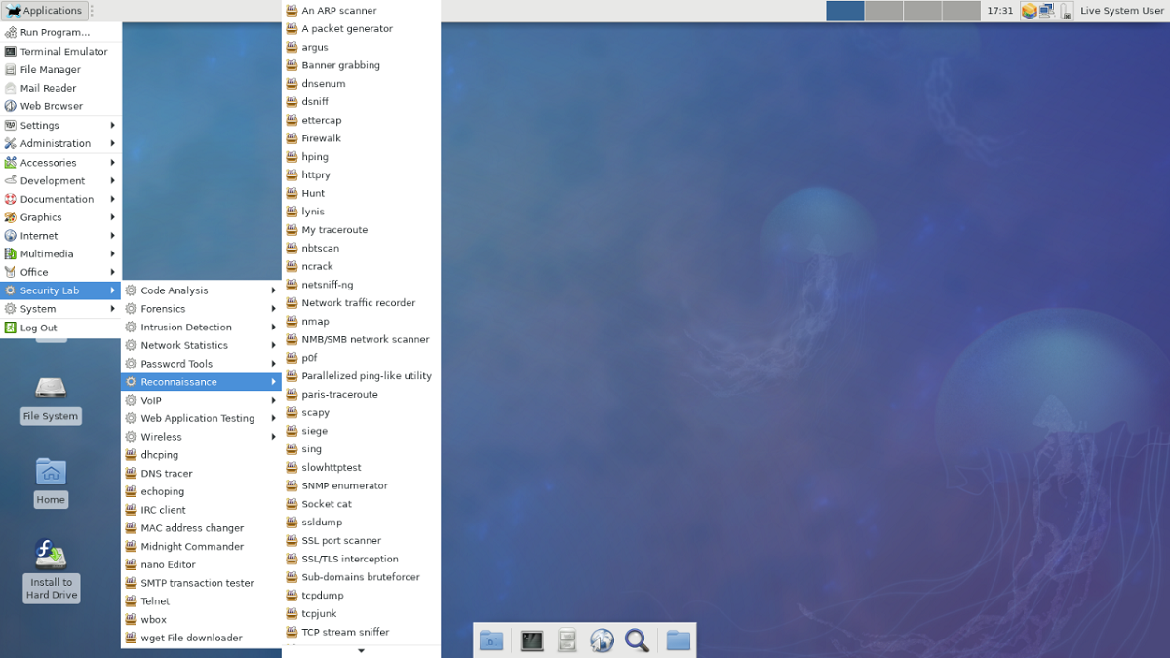
Task: Click the scapy launcher icon
Action: coord(292,413)
